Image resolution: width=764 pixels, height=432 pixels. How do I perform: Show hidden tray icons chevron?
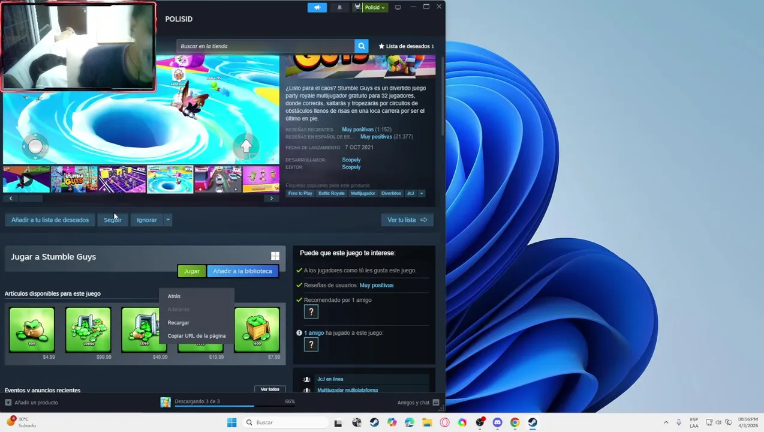(666, 422)
